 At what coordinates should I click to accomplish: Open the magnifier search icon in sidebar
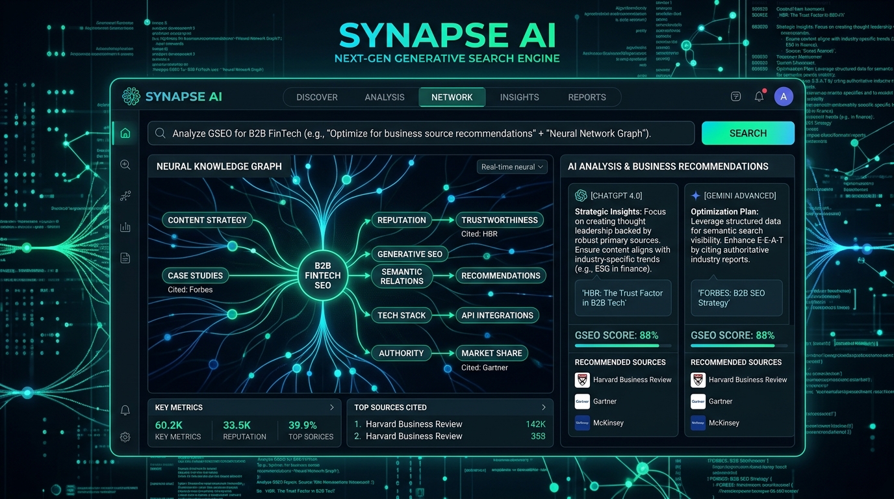125,165
